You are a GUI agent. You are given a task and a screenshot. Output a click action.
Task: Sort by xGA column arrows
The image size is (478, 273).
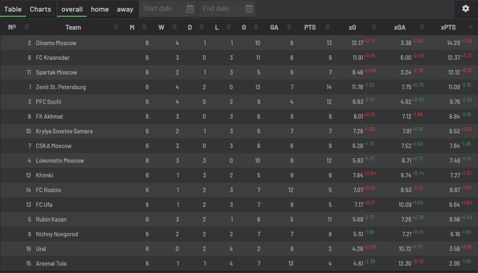(x=422, y=27)
